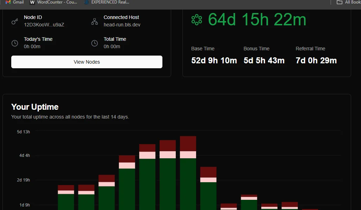Click the green total time logo icon
361x210 pixels.
click(x=196, y=20)
